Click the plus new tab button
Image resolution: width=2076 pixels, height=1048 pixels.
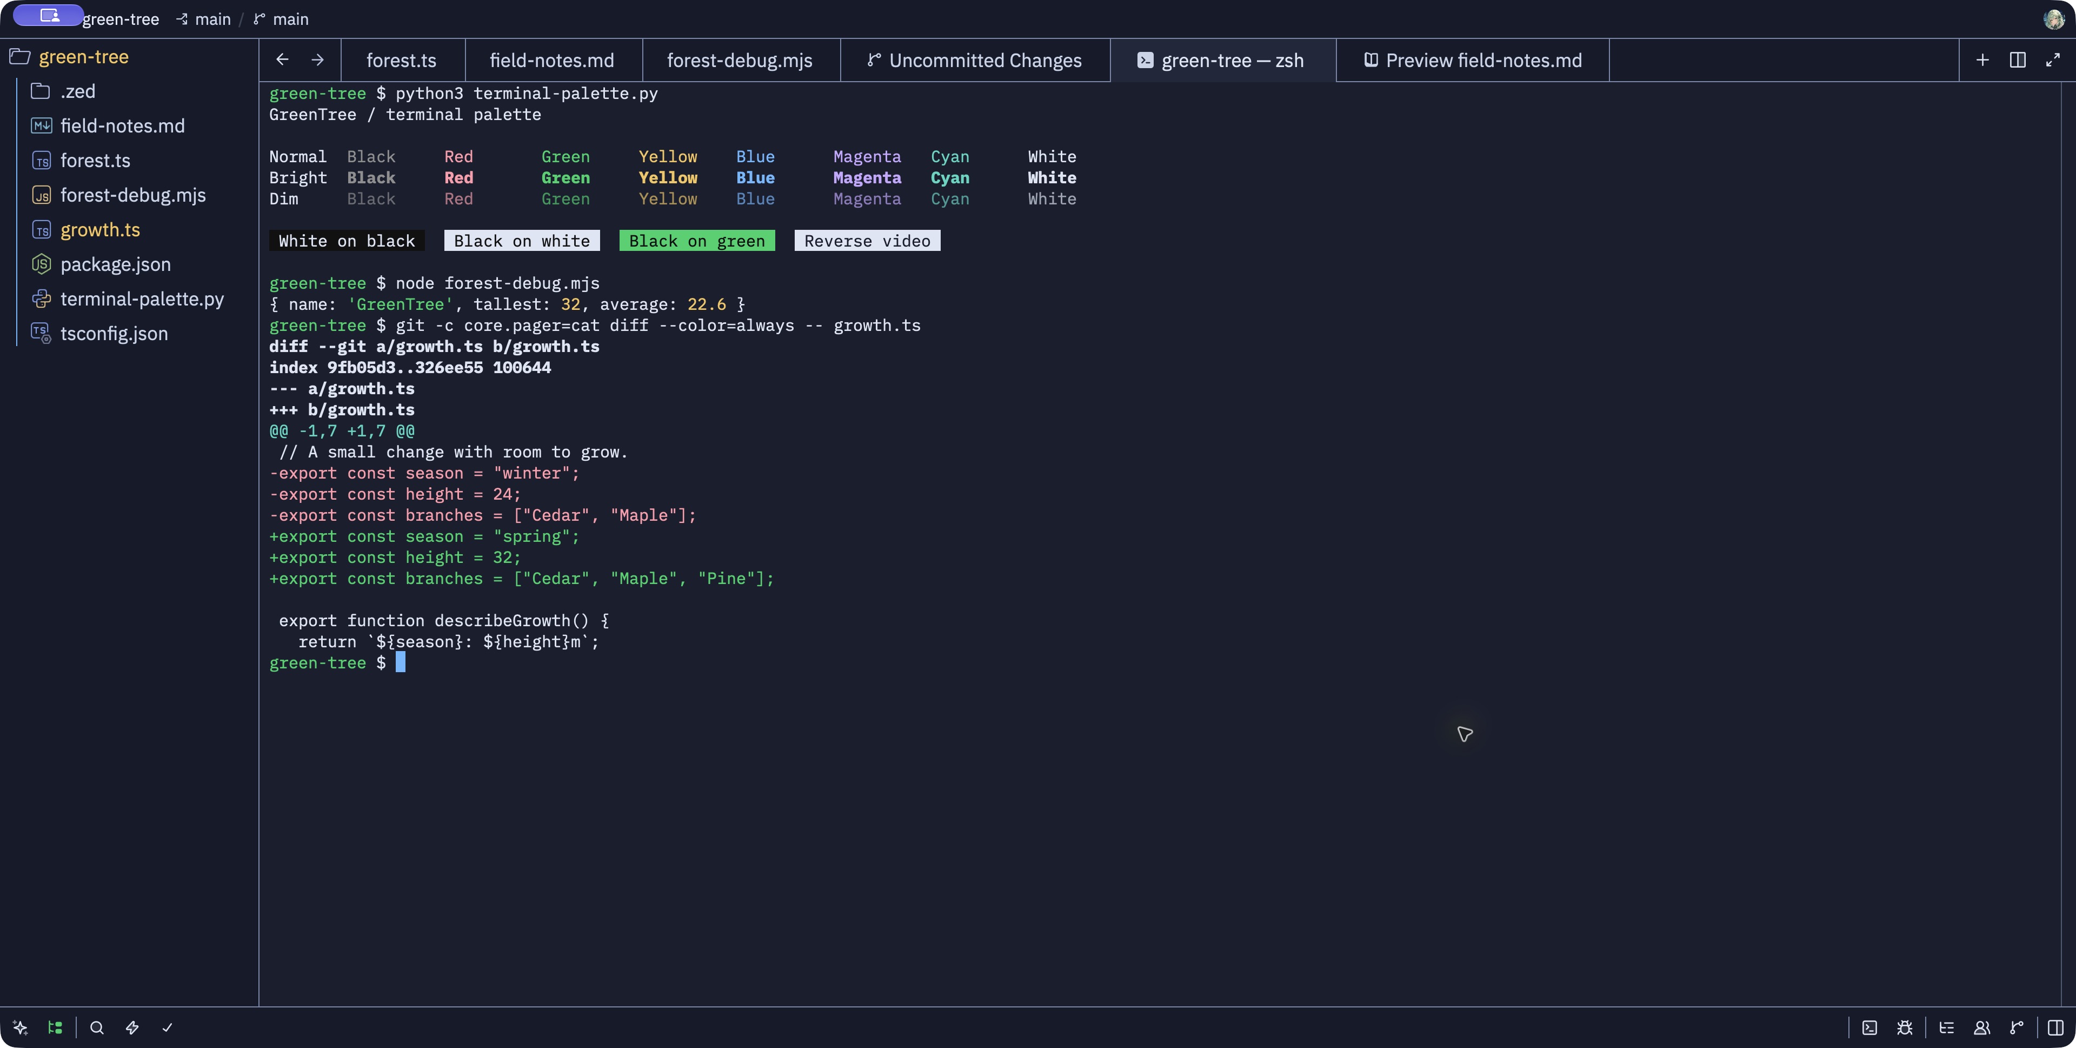(1982, 59)
